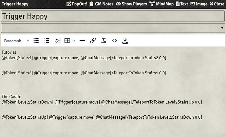
Task: Expand the table options arrow
Action: [74, 41]
